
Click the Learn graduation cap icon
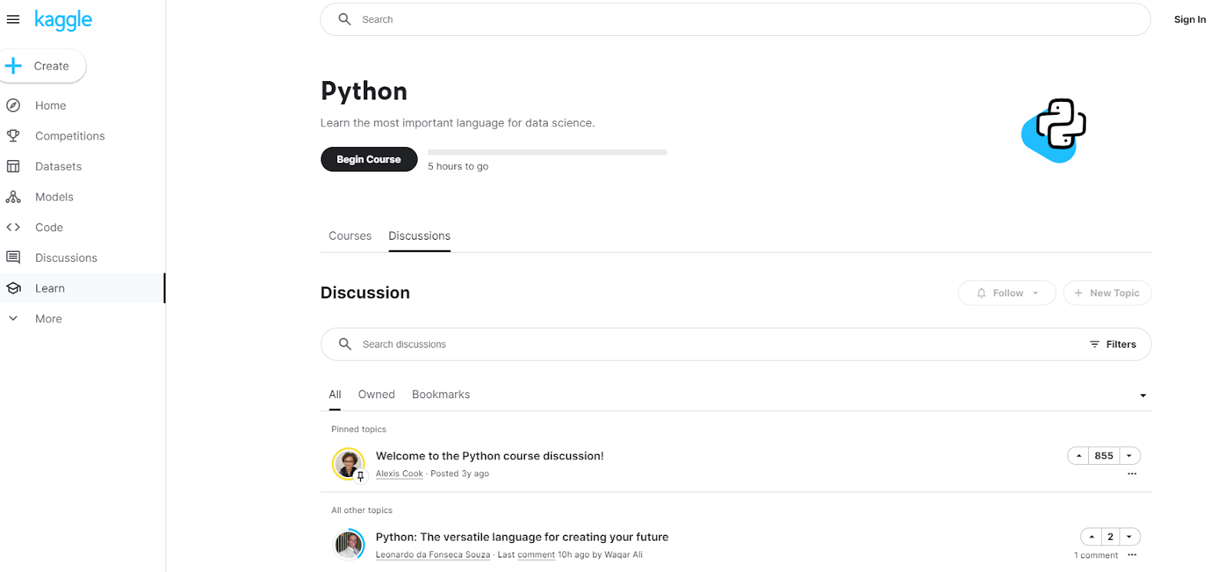(13, 288)
